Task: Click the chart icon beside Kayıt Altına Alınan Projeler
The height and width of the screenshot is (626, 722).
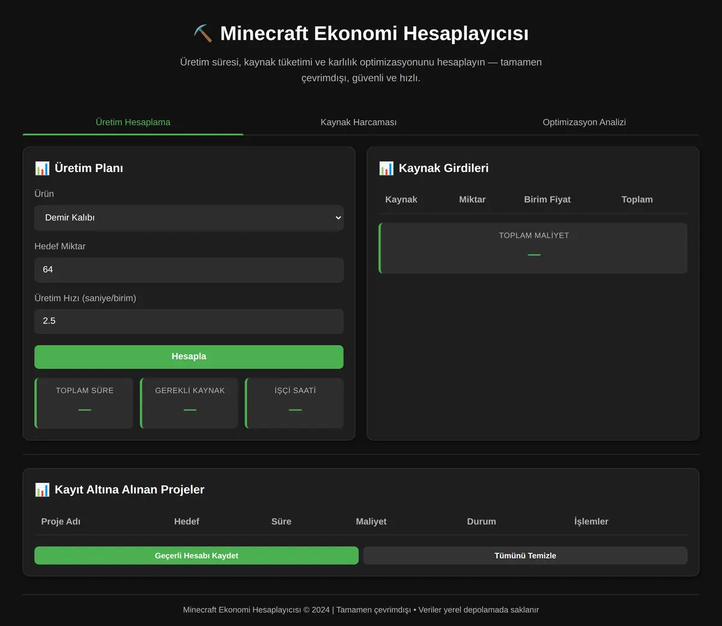Action: click(x=42, y=489)
